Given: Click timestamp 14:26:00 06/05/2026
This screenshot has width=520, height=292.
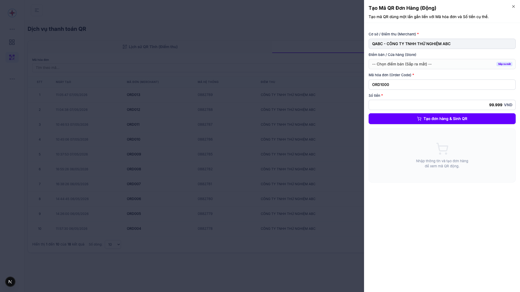Looking at the screenshot, I should point(72,214).
